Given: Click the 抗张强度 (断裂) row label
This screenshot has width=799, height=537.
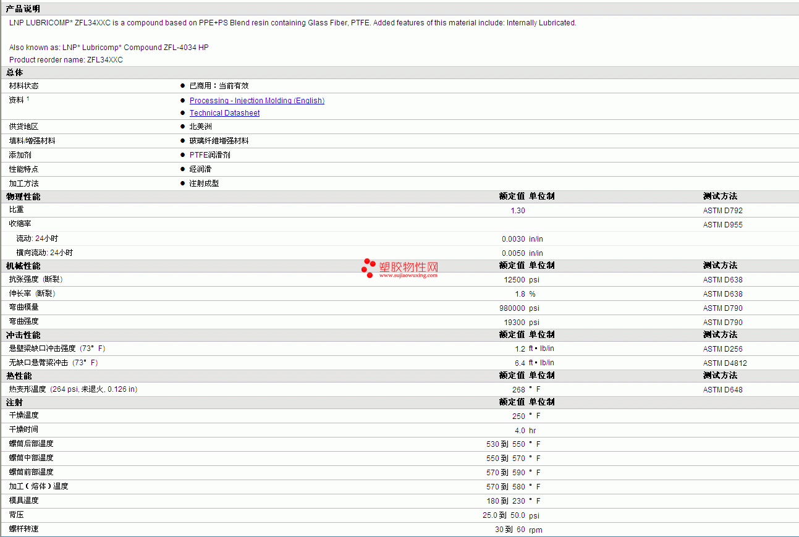Looking at the screenshot, I should [36, 279].
